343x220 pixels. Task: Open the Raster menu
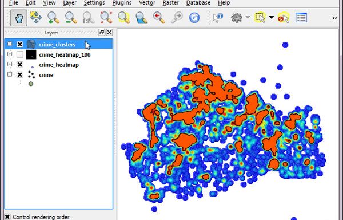tap(171, 3)
